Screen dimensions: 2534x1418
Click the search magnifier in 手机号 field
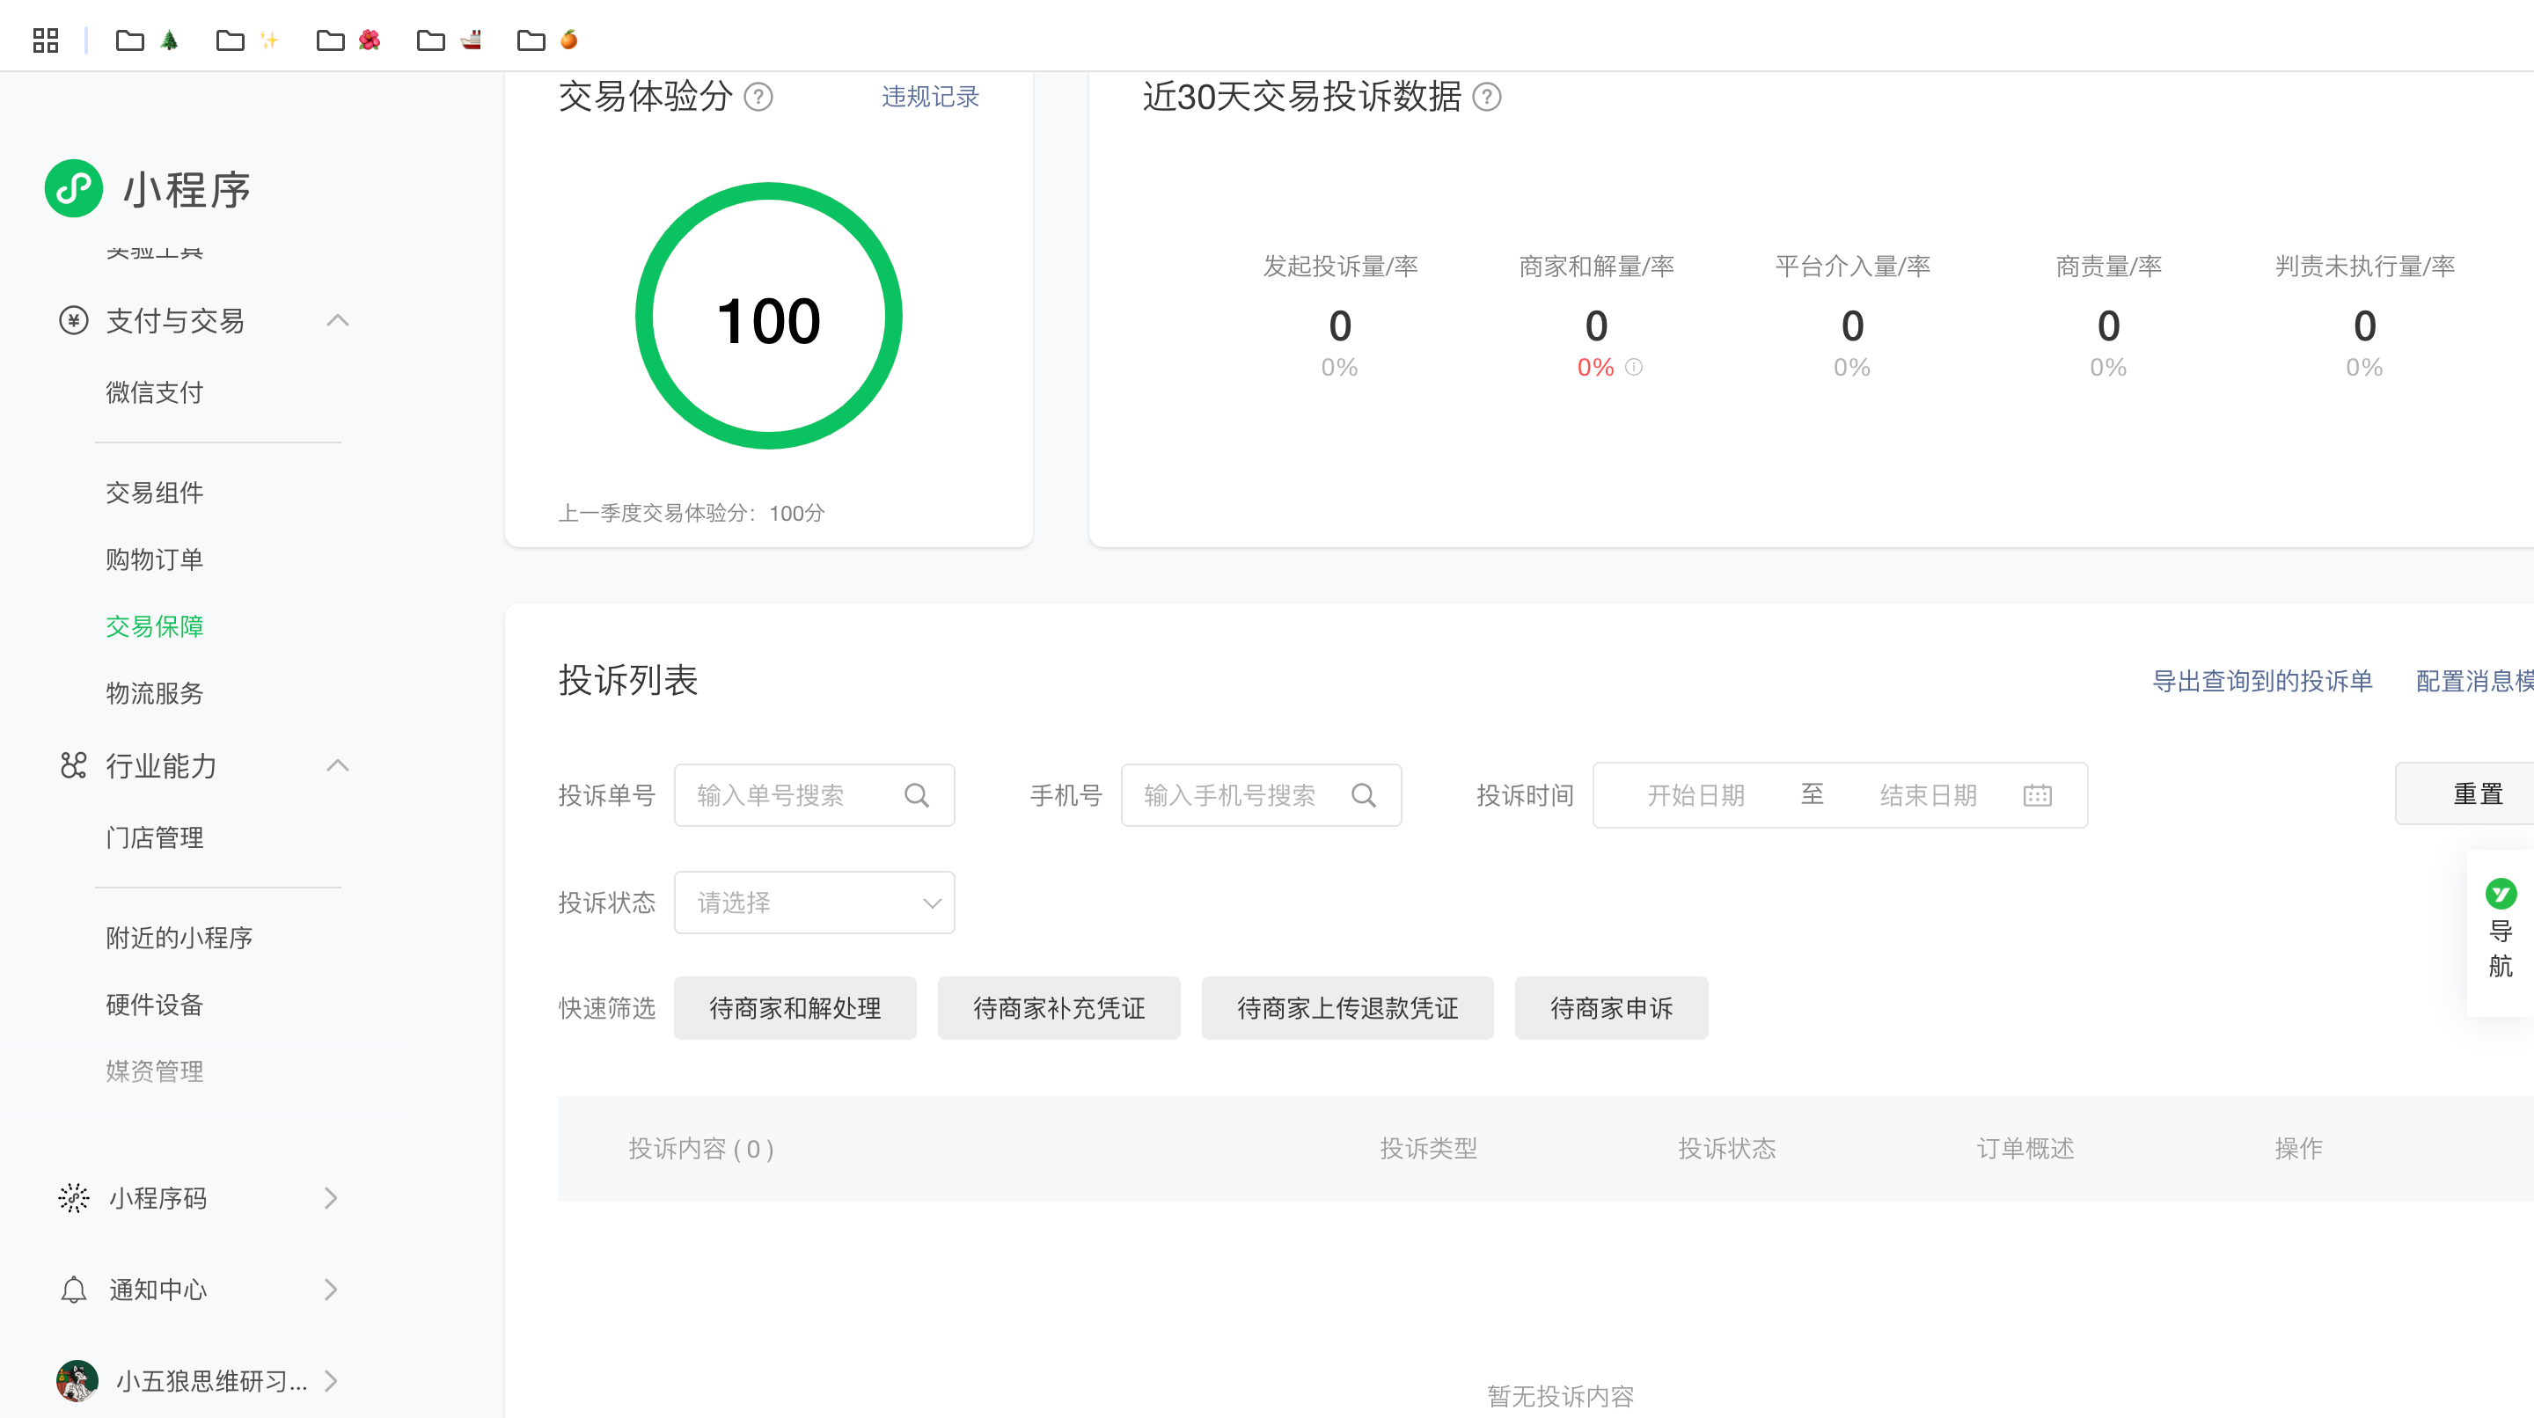(1364, 795)
